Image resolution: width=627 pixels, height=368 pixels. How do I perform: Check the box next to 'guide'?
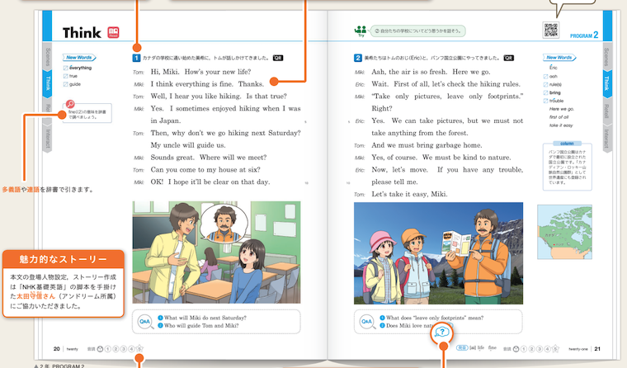[x=65, y=84]
